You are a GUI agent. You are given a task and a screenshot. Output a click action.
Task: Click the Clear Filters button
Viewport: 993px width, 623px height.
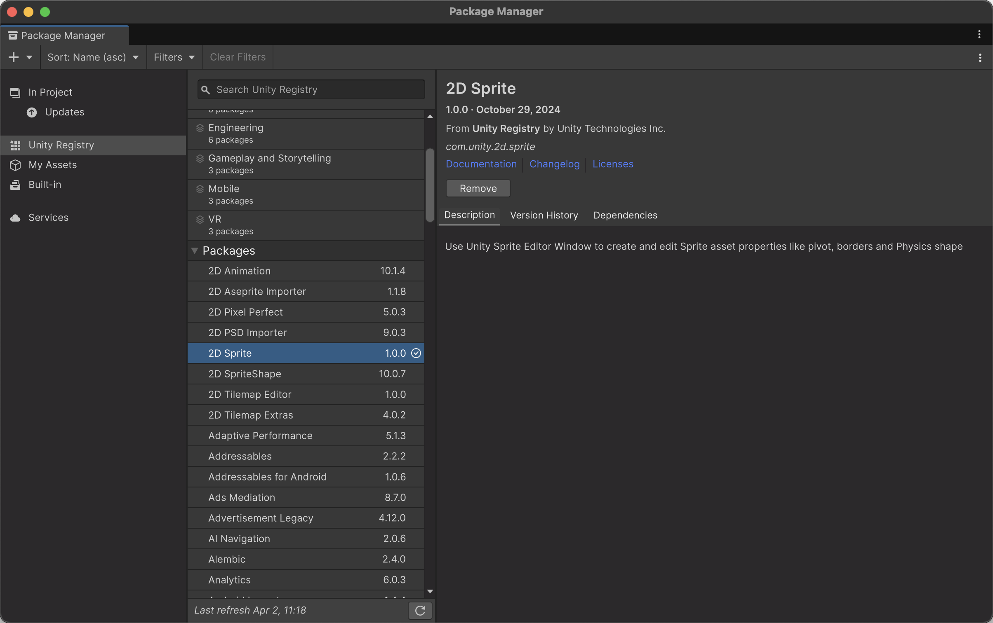(x=238, y=57)
